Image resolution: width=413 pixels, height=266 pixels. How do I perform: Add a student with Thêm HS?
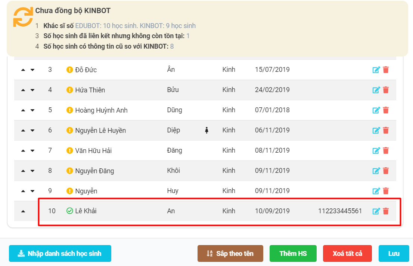pos(293,254)
